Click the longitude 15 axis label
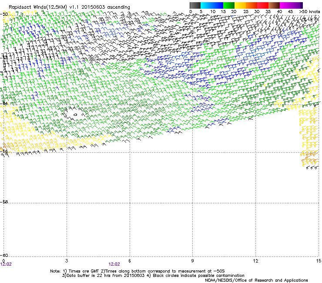 point(319,261)
